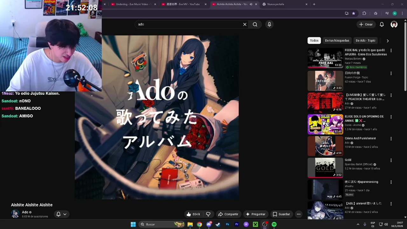407x229 pixels.
Task: Open the Windows Start menu
Action: (133, 224)
